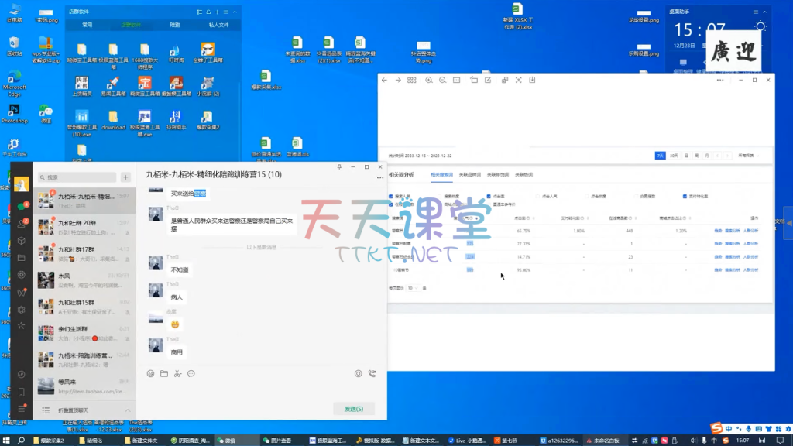Open the page size dropdown showing 10
The width and height of the screenshot is (793, 446).
pyautogui.click(x=413, y=287)
